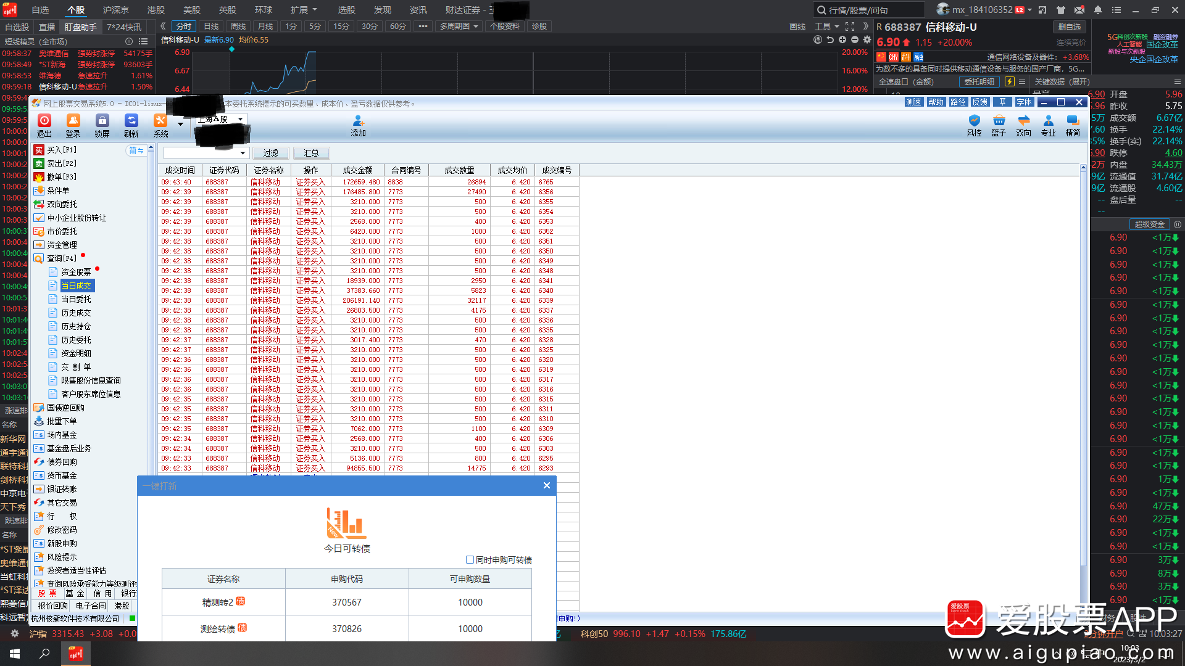Click the more periods ••• button

tap(423, 27)
